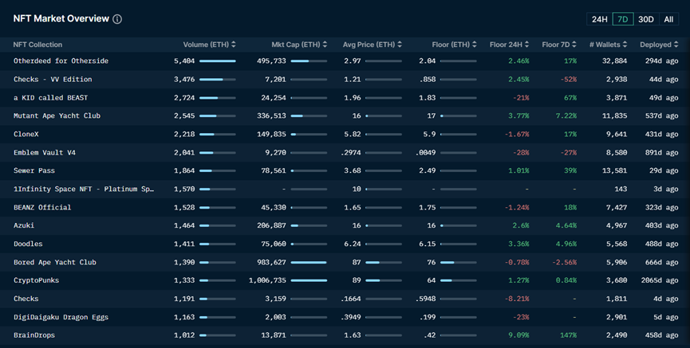Image resolution: width=690 pixels, height=348 pixels.
Task: Click the CryptoPunks market cap bar
Action: point(309,281)
